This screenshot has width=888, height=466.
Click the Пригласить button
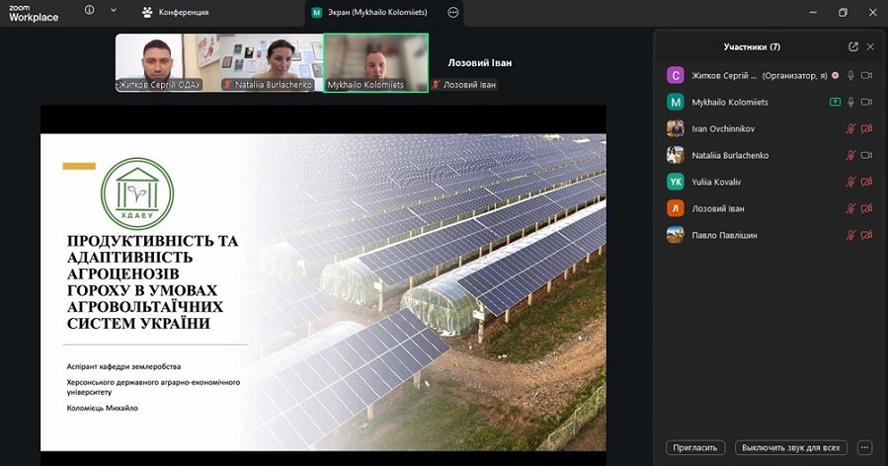(695, 447)
